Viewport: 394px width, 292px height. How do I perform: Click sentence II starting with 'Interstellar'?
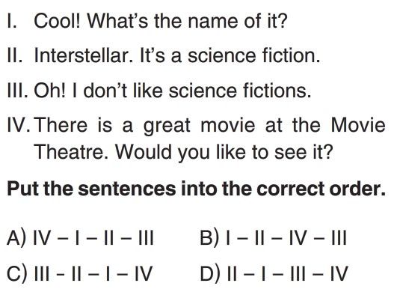click(177, 55)
